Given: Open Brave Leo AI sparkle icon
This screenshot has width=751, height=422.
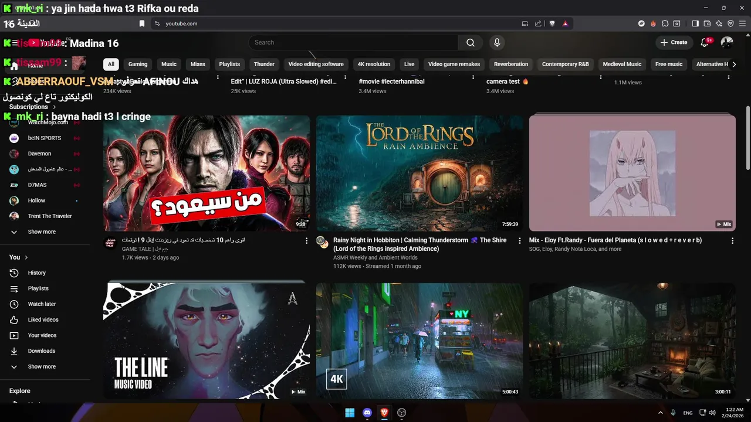Looking at the screenshot, I should pos(719,23).
